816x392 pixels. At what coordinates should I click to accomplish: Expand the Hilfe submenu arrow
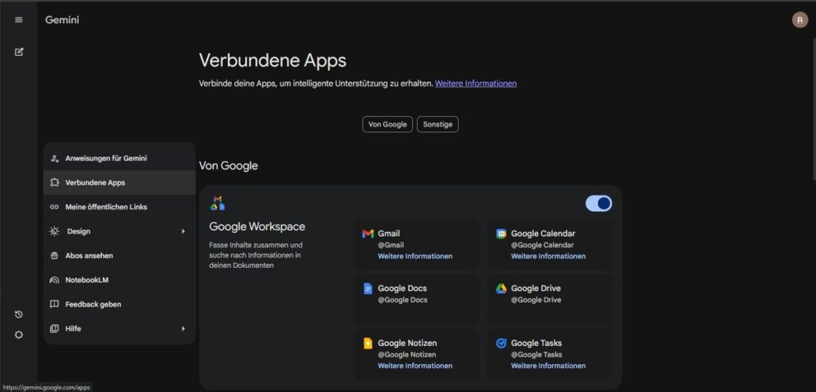pos(183,328)
